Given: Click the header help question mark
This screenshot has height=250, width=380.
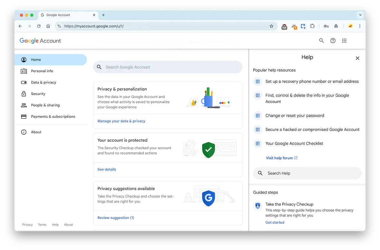Looking at the screenshot, I should click(x=333, y=41).
